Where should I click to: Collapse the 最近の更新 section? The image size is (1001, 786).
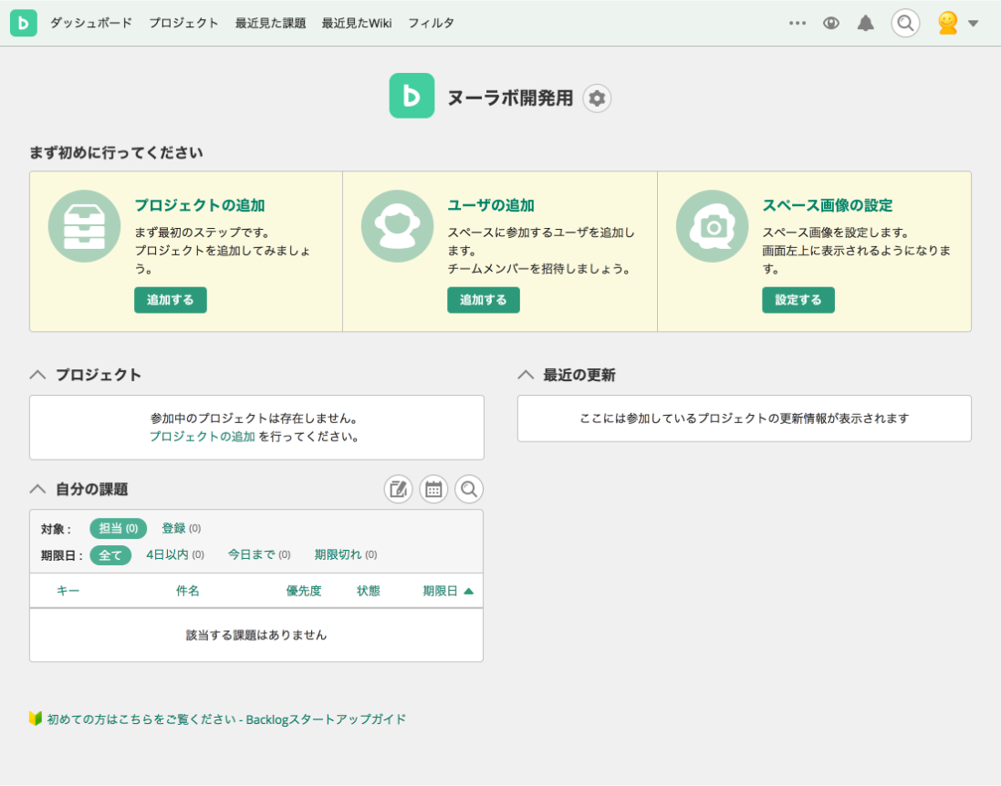(x=526, y=373)
